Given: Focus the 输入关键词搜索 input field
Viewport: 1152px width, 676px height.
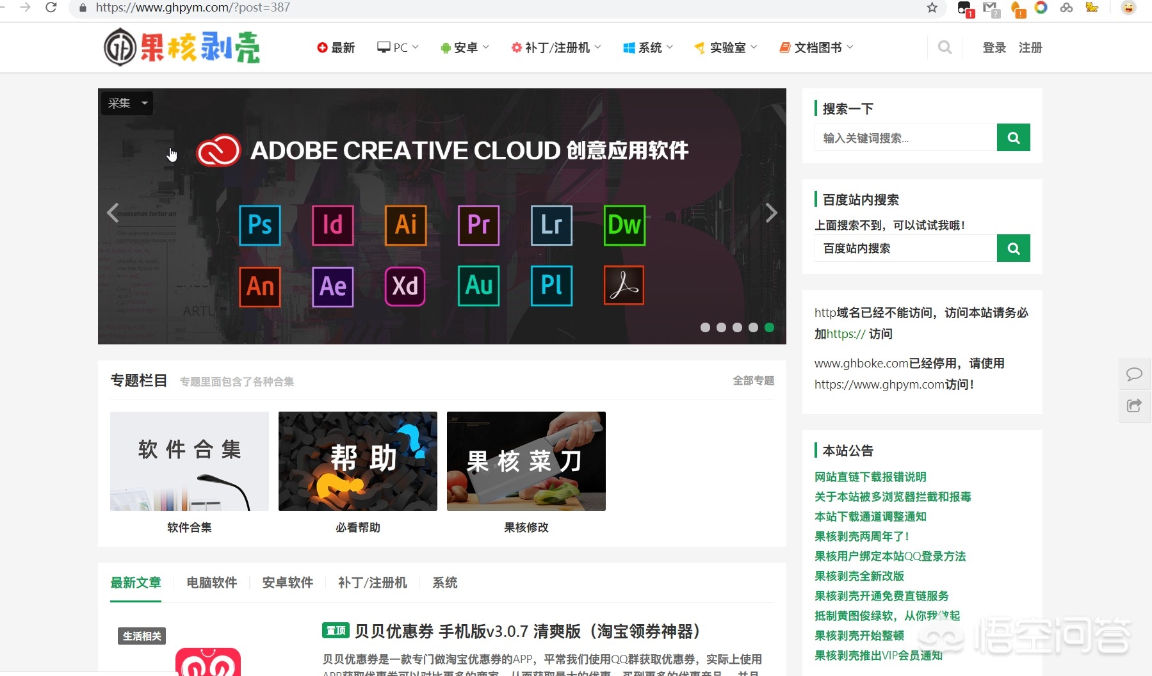Looking at the screenshot, I should pos(905,138).
